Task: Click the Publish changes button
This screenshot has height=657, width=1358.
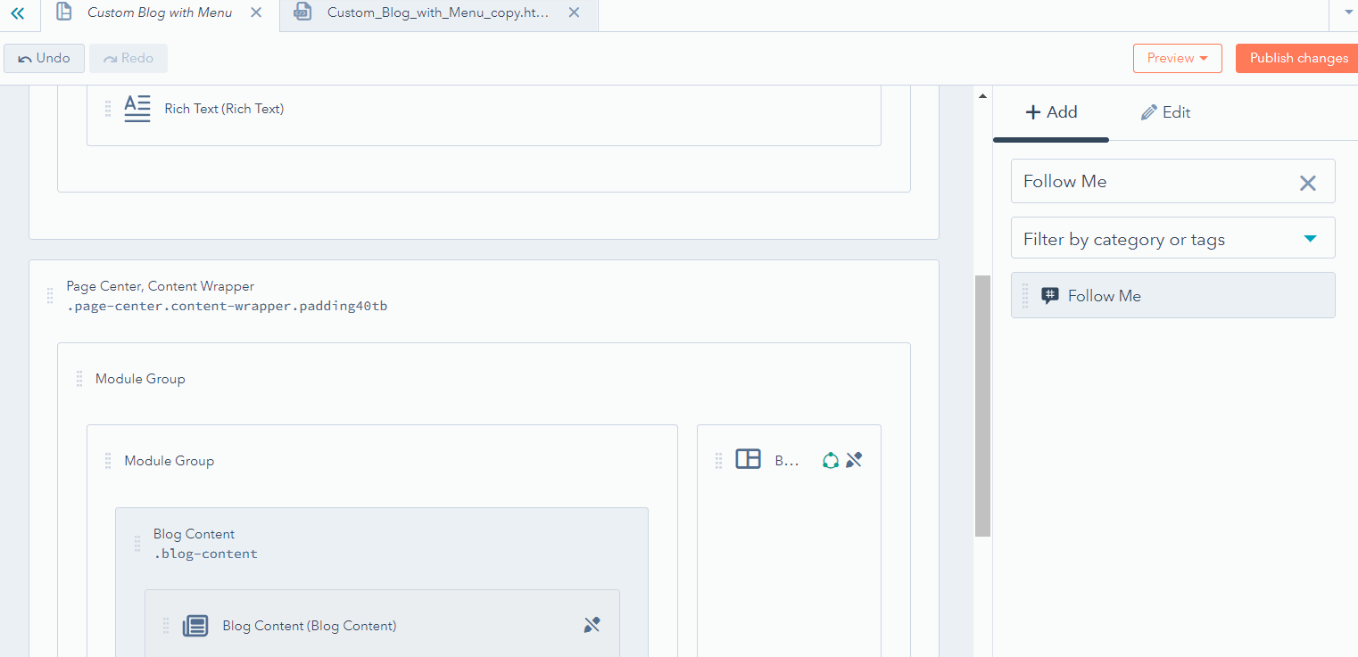Action: 1298,58
